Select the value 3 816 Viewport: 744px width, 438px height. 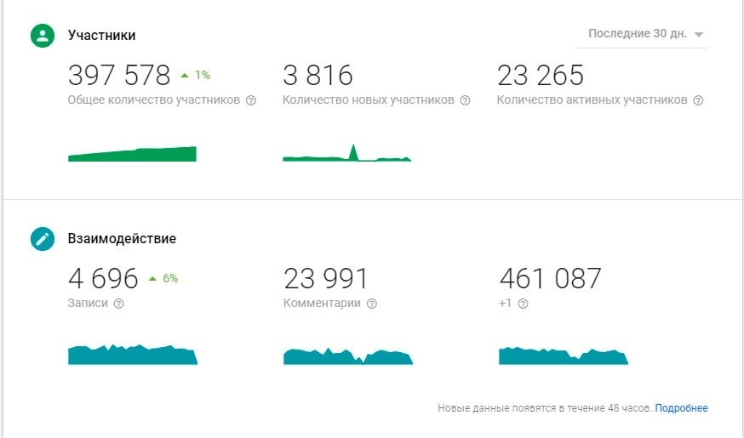318,76
